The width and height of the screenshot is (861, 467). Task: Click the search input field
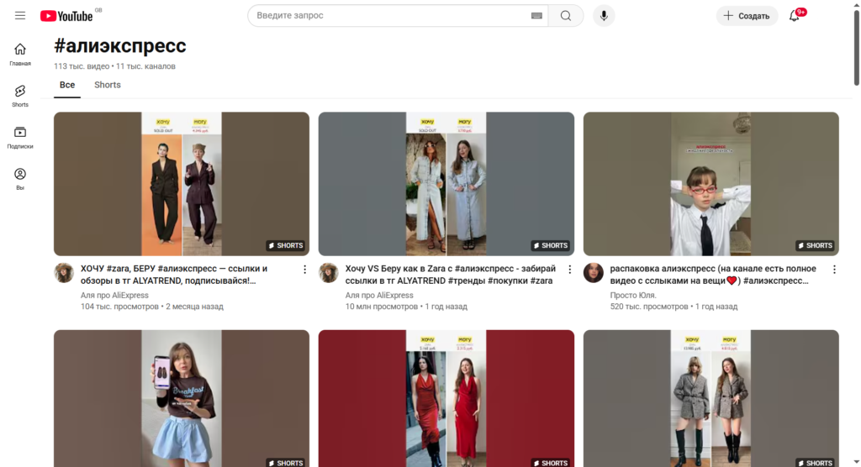point(390,16)
